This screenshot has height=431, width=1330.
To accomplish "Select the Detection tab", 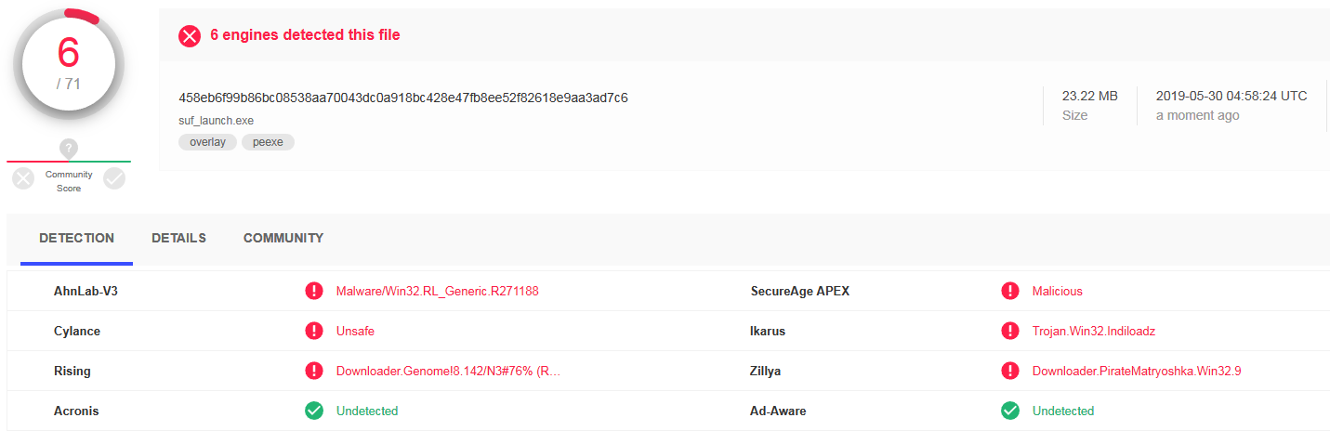I will 76,239.
